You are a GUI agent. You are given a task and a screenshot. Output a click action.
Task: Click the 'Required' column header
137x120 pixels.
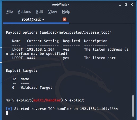pyautogui.click(x=71, y=41)
